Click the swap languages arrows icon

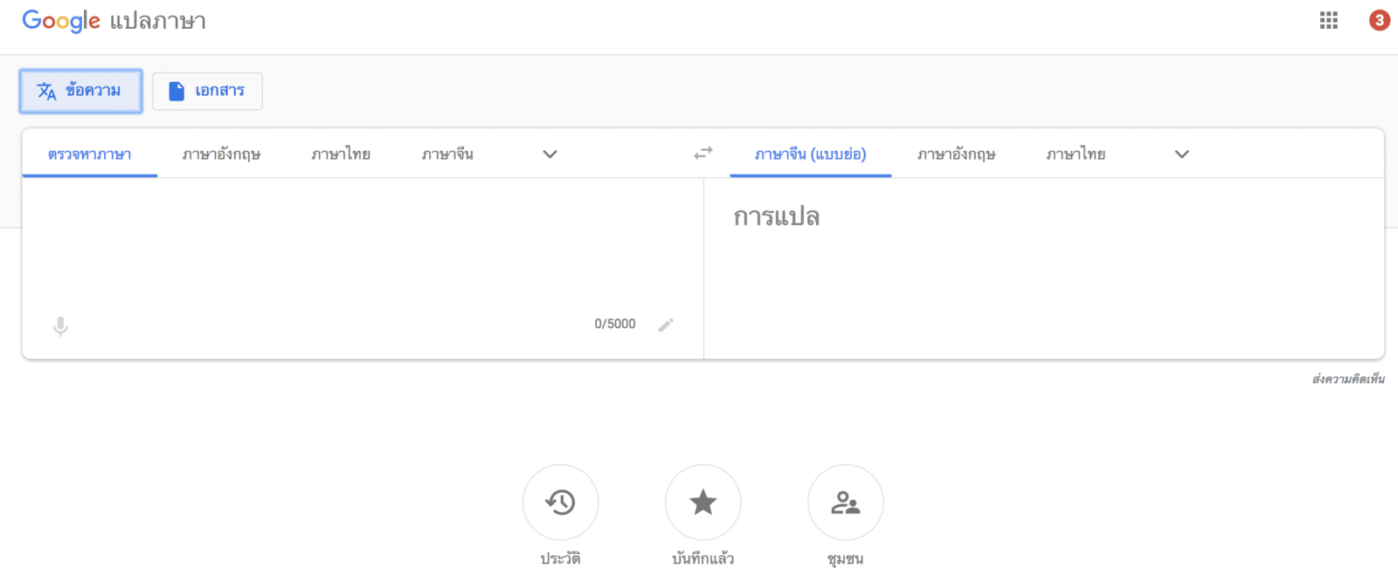(x=702, y=154)
